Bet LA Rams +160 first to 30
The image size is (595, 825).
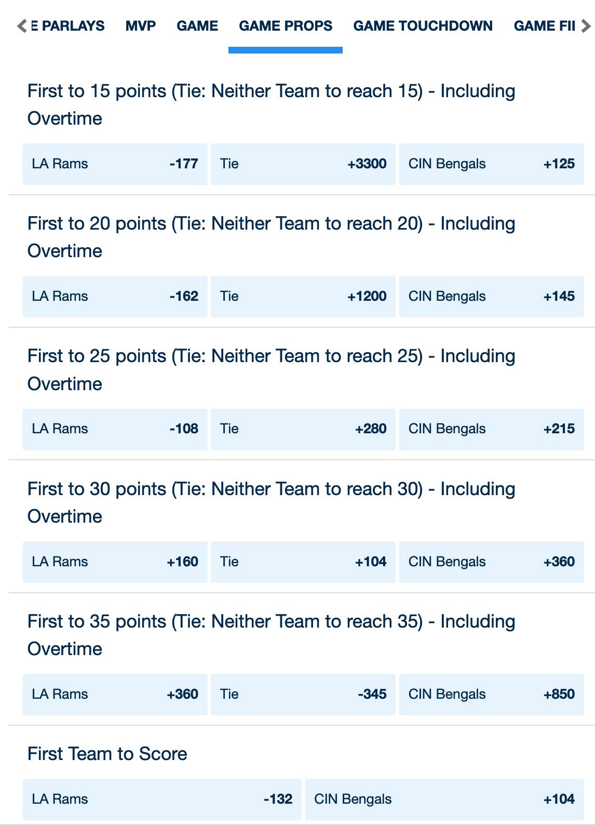click(115, 562)
